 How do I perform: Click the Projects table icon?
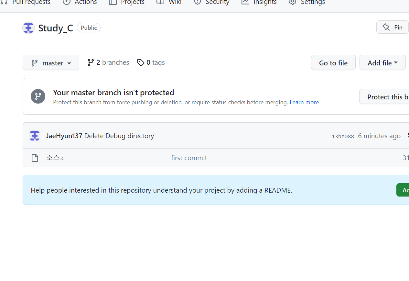click(113, 2)
